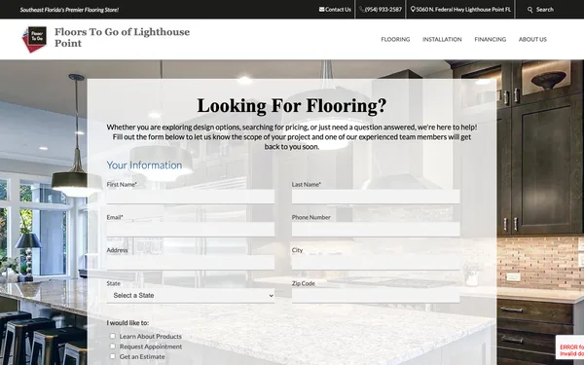This screenshot has width=584, height=365.
Task: Focus the First Name input field
Action: (191, 197)
